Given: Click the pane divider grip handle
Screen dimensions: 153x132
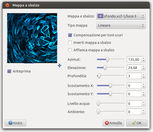Looking at the screenshot, I should point(65,64).
